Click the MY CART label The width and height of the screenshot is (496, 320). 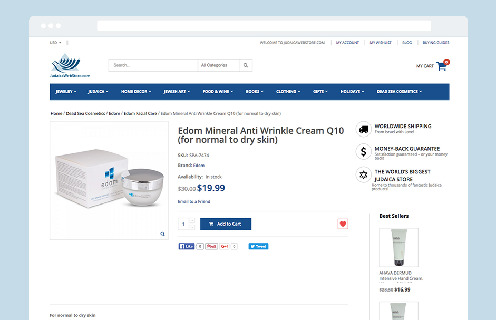point(425,66)
